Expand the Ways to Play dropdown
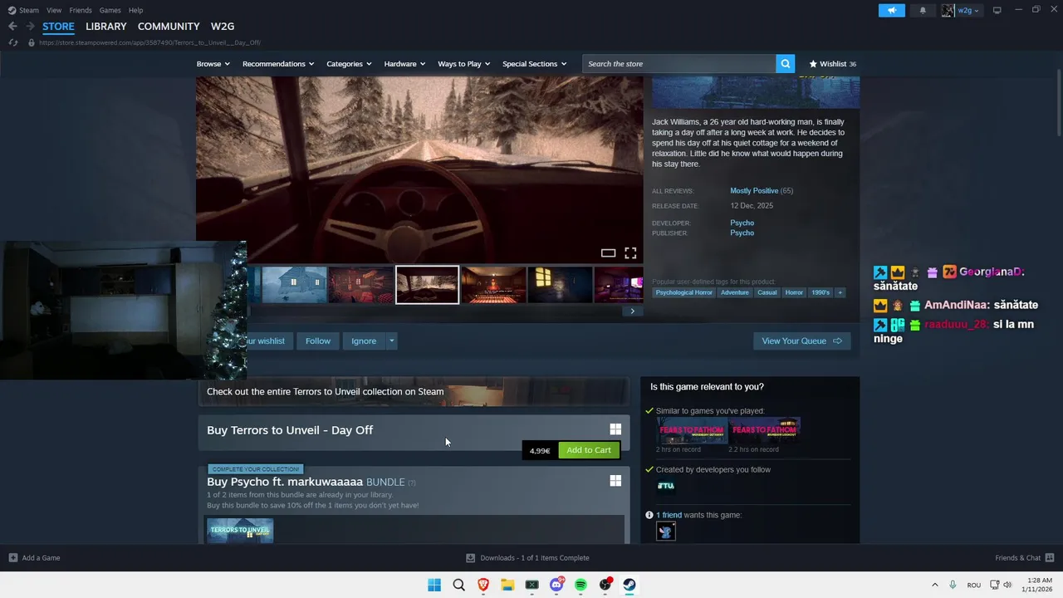The image size is (1063, 598). (x=464, y=64)
